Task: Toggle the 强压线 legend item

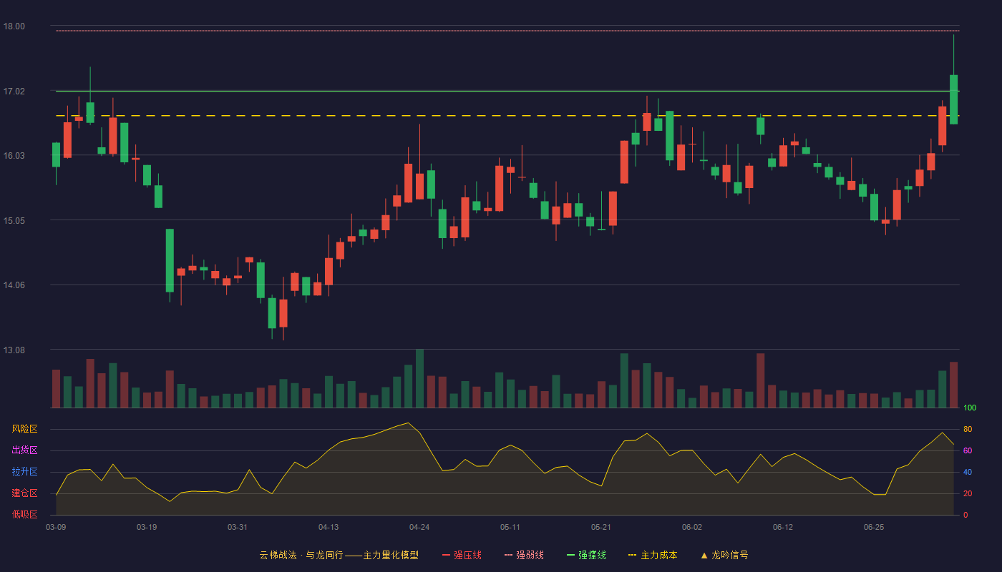Action: [x=462, y=555]
